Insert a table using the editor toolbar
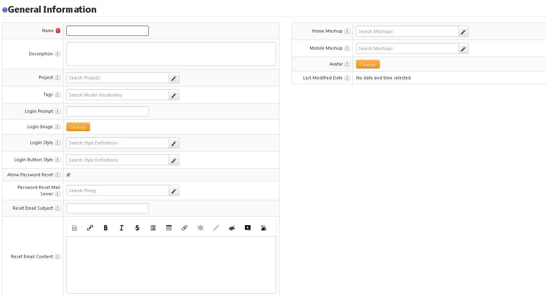Viewport: 546px width, 296px height. [x=169, y=228]
